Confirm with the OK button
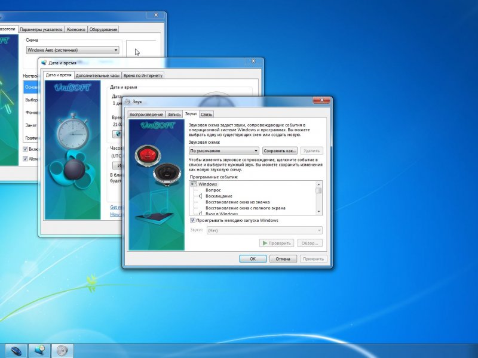478x358 pixels. coord(253,259)
